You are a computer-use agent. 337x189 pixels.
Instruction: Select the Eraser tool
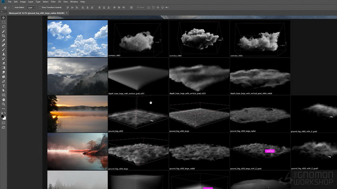coord(4,63)
